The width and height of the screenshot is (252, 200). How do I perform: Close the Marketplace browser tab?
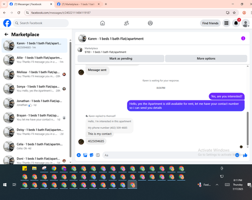[99, 4]
